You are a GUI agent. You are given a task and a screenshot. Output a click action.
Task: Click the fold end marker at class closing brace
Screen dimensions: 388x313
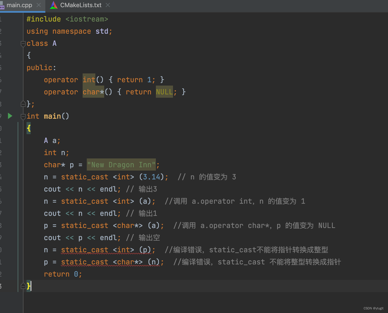coord(23,104)
